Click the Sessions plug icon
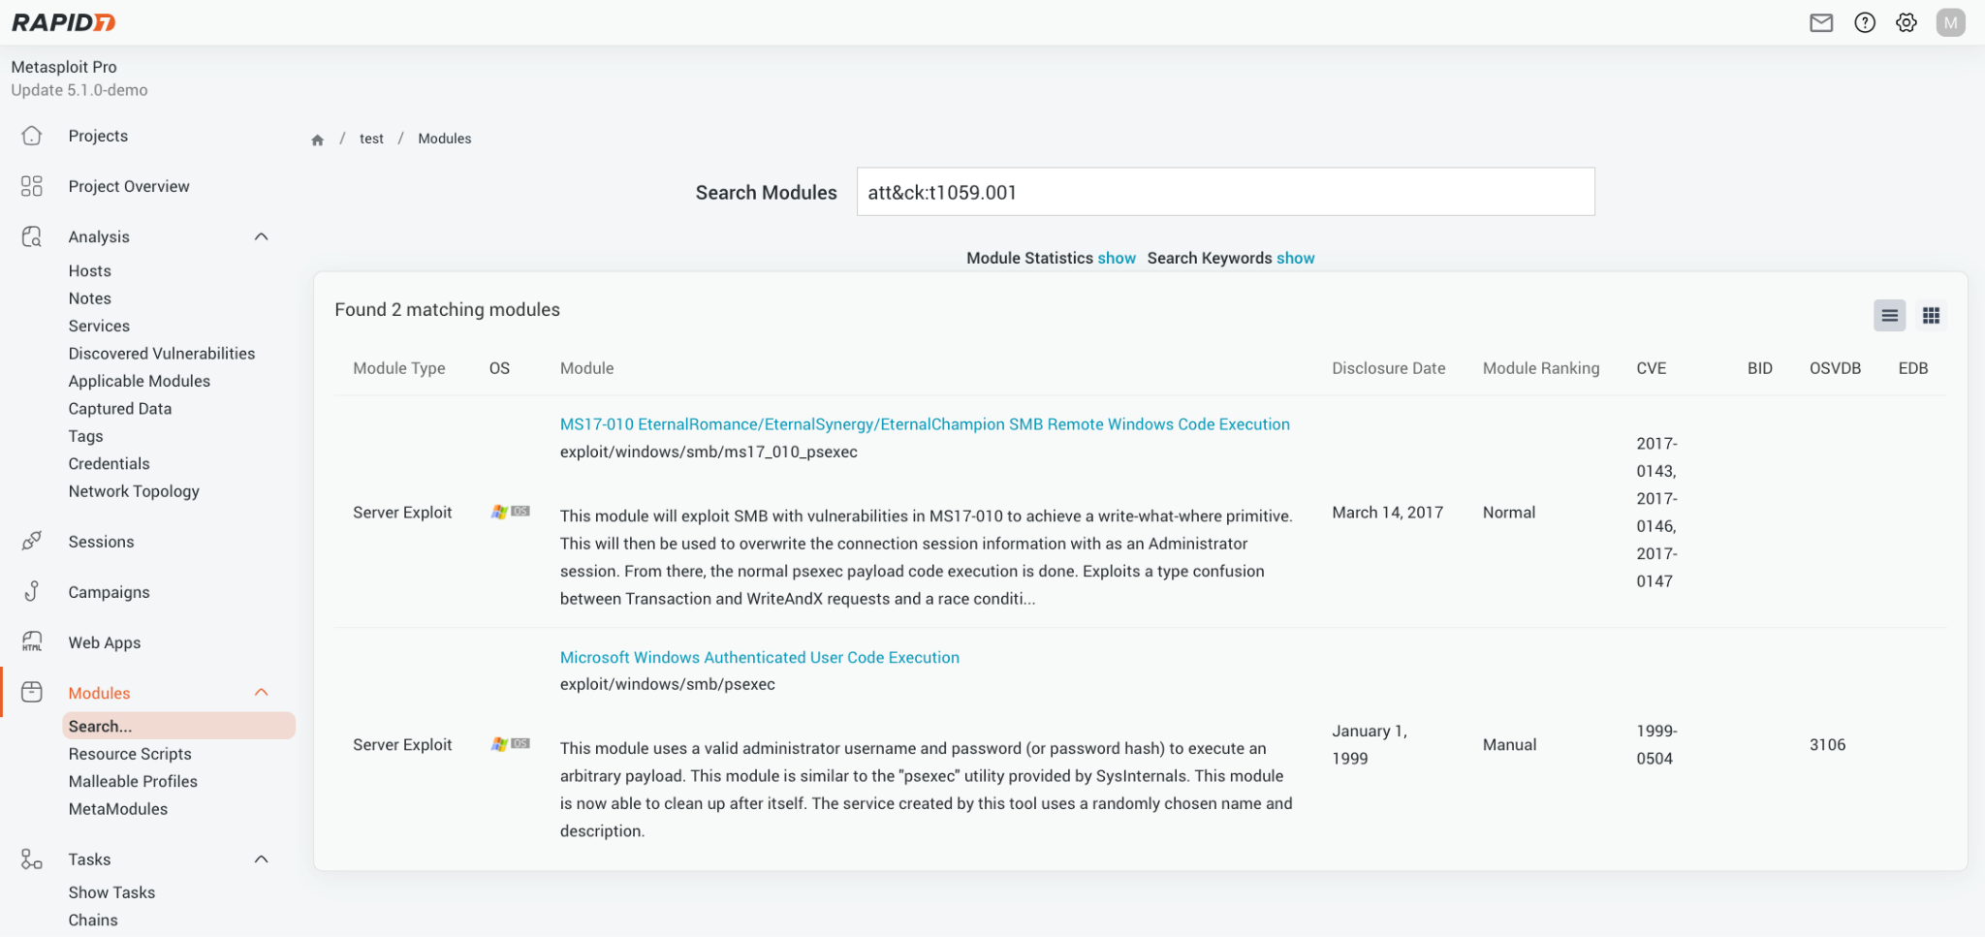Image resolution: width=1985 pixels, height=937 pixels. point(32,542)
